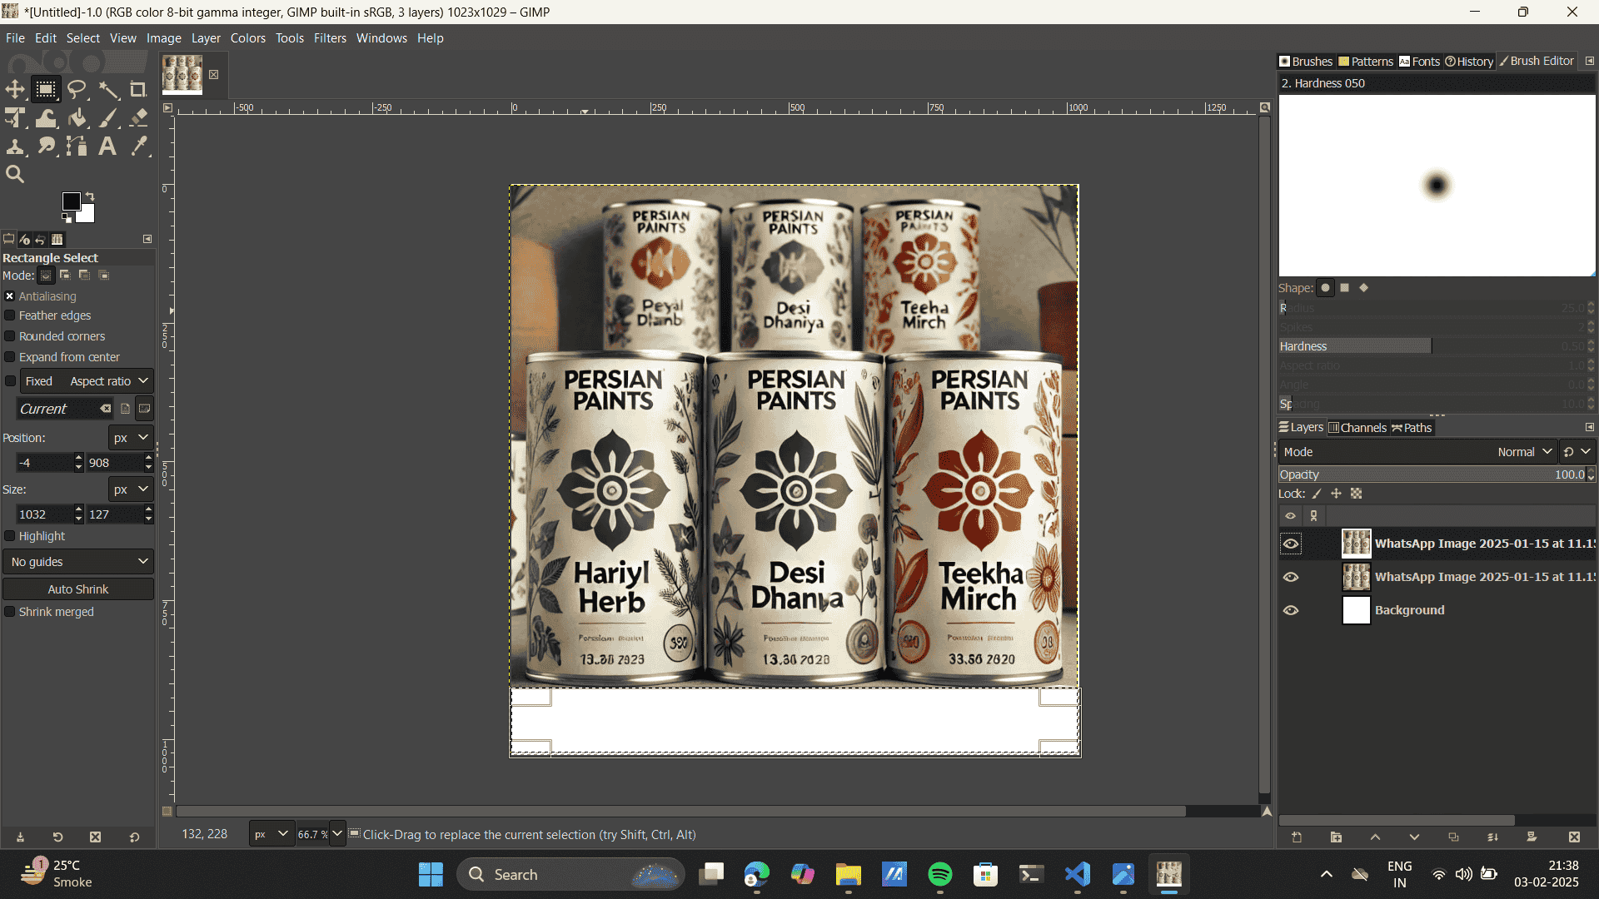
Task: Click the Auto Shrink button
Action: point(78,589)
